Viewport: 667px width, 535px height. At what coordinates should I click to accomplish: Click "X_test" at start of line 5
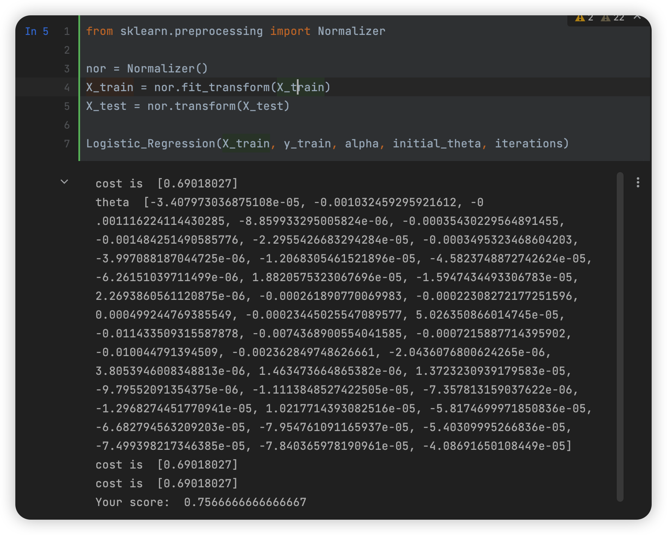106,106
